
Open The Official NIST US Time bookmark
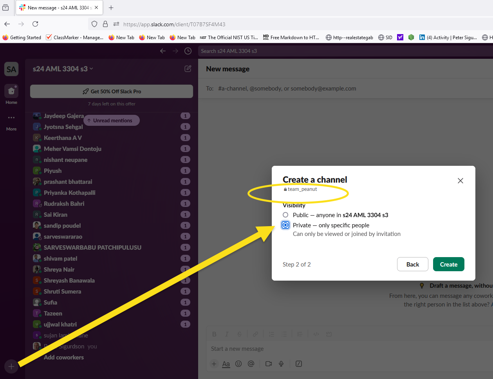(229, 37)
